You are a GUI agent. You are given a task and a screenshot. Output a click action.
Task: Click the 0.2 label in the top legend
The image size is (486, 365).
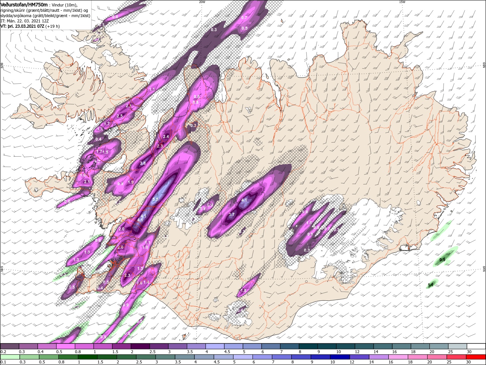pyautogui.click(x=3, y=352)
